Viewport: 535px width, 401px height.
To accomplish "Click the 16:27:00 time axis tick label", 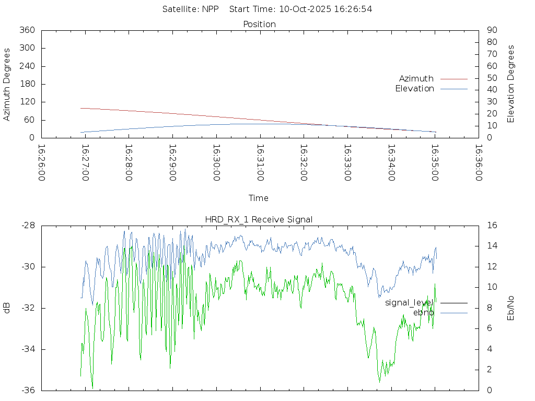I will pos(85,163).
